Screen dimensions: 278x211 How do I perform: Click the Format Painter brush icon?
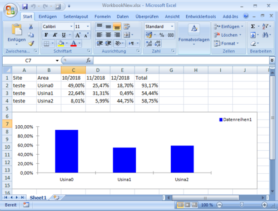coord(31,43)
